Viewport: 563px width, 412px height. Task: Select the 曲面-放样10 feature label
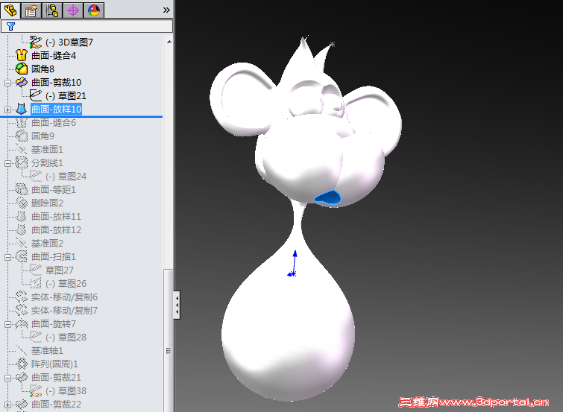pos(57,109)
